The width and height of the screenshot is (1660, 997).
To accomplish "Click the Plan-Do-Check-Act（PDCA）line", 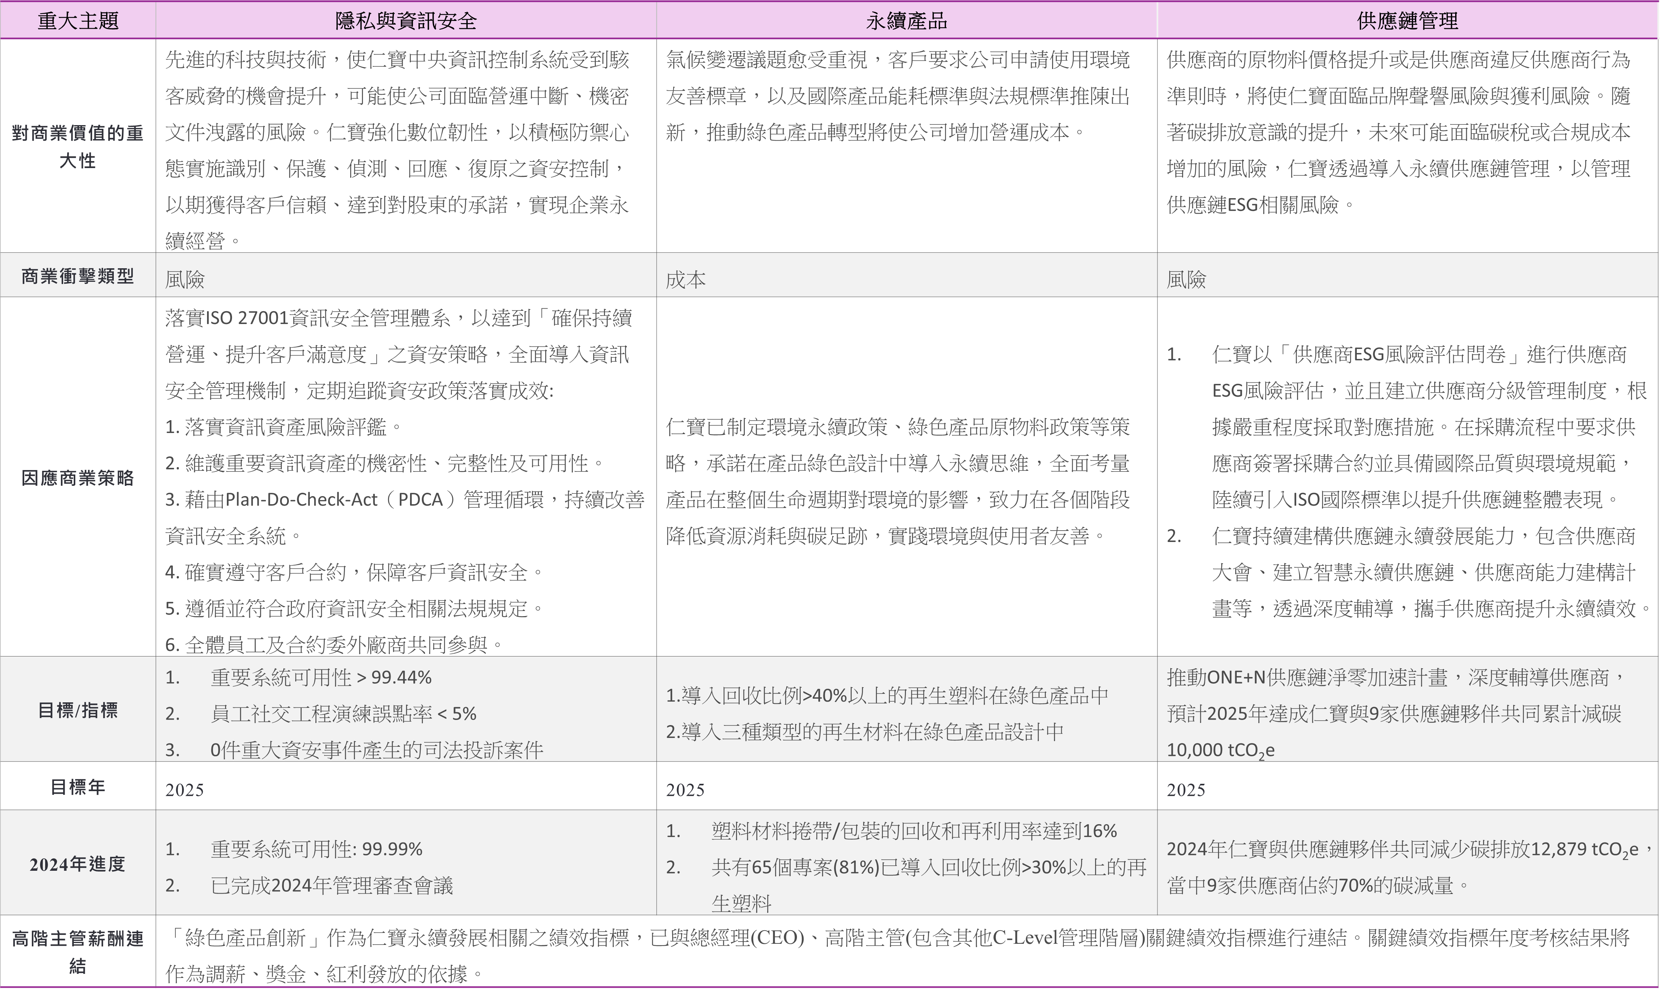I will (x=405, y=499).
